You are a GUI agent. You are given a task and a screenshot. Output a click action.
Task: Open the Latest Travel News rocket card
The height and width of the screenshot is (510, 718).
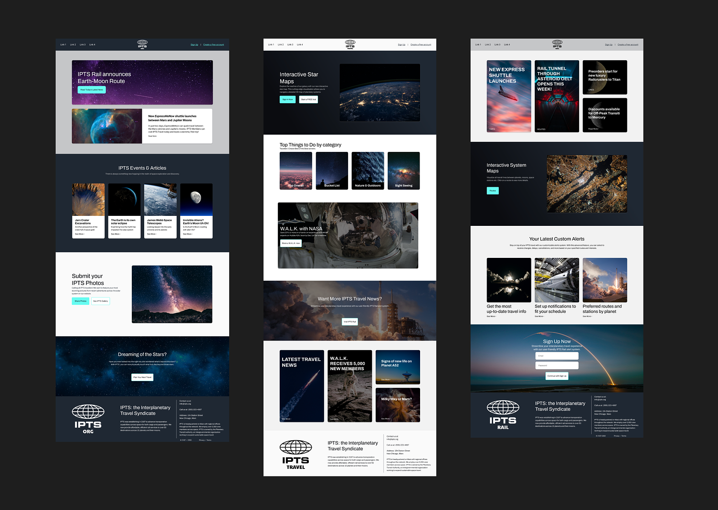[302, 386]
